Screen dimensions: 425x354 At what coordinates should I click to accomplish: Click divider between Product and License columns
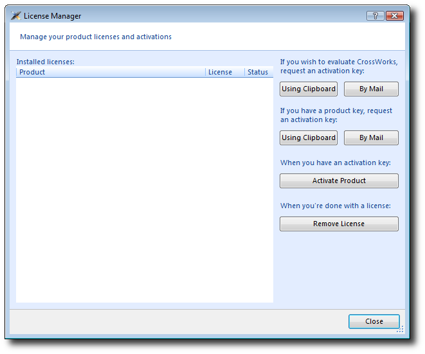coord(205,72)
